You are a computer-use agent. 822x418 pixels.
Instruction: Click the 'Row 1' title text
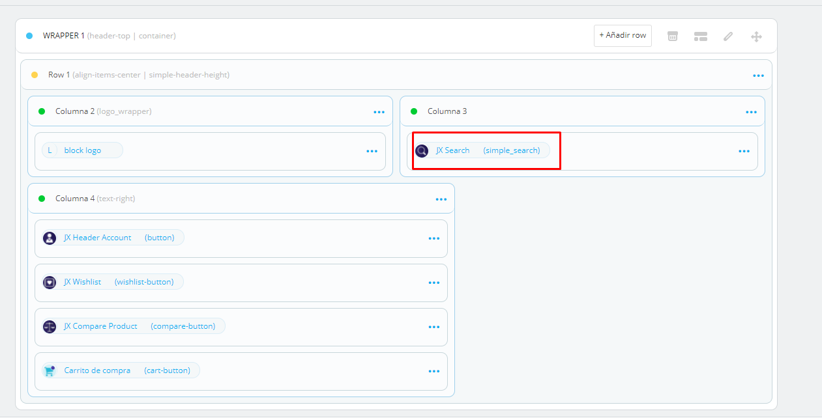(59, 75)
